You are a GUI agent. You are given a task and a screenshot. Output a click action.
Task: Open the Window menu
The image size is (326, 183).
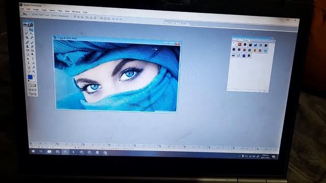point(76,11)
